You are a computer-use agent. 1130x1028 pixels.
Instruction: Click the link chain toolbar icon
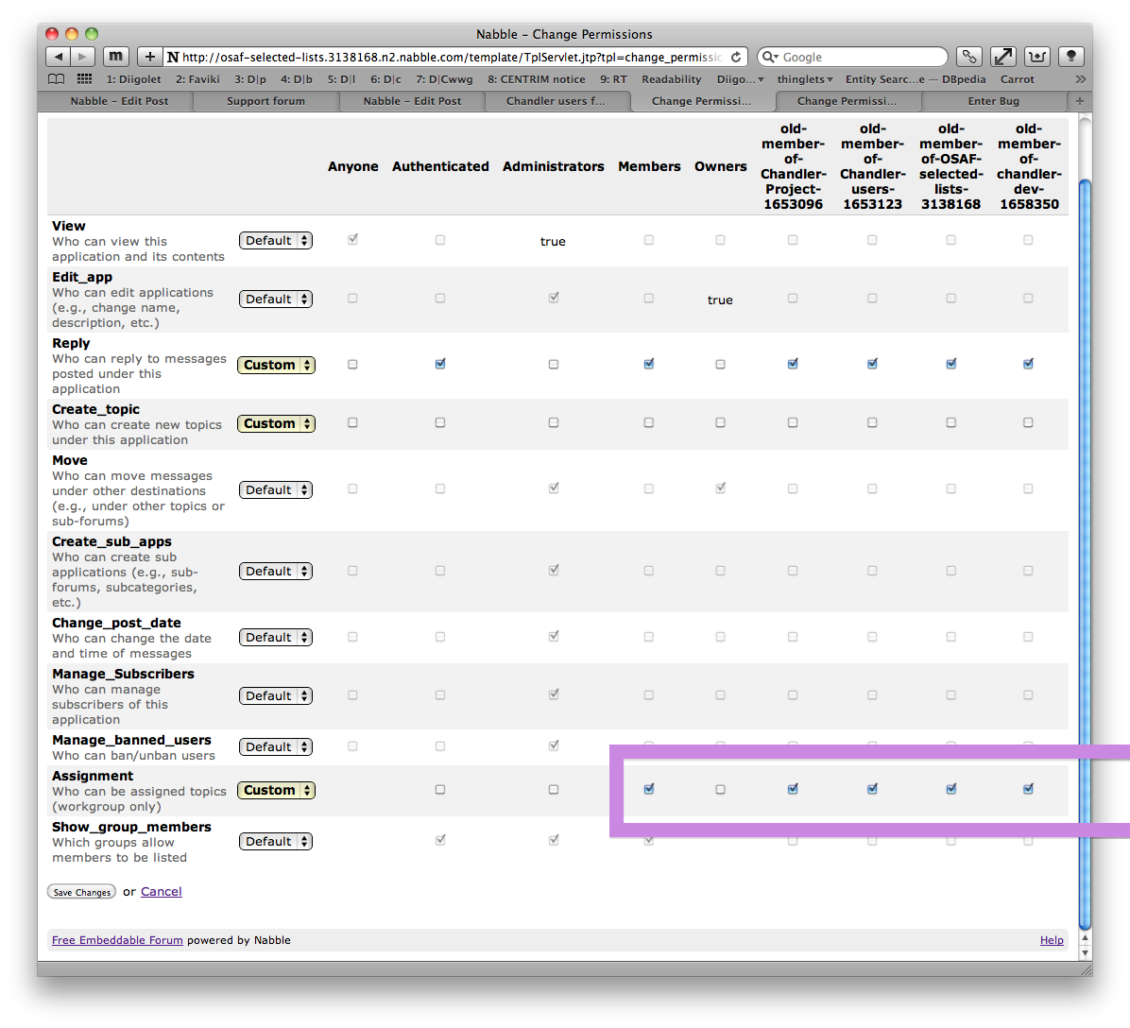(x=968, y=57)
